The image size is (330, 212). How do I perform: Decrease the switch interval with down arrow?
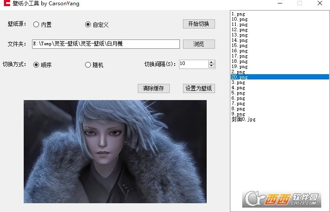click(212, 66)
